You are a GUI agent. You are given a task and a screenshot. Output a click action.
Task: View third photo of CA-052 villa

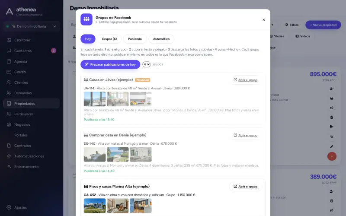[141, 206]
